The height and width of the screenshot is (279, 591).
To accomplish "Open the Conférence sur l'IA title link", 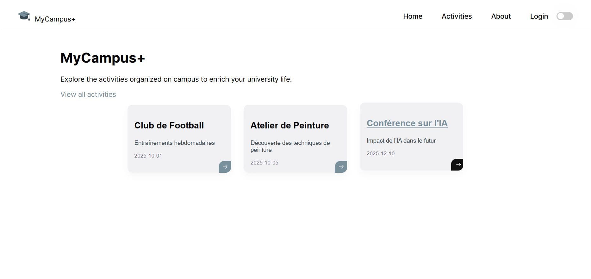I will tap(407, 123).
